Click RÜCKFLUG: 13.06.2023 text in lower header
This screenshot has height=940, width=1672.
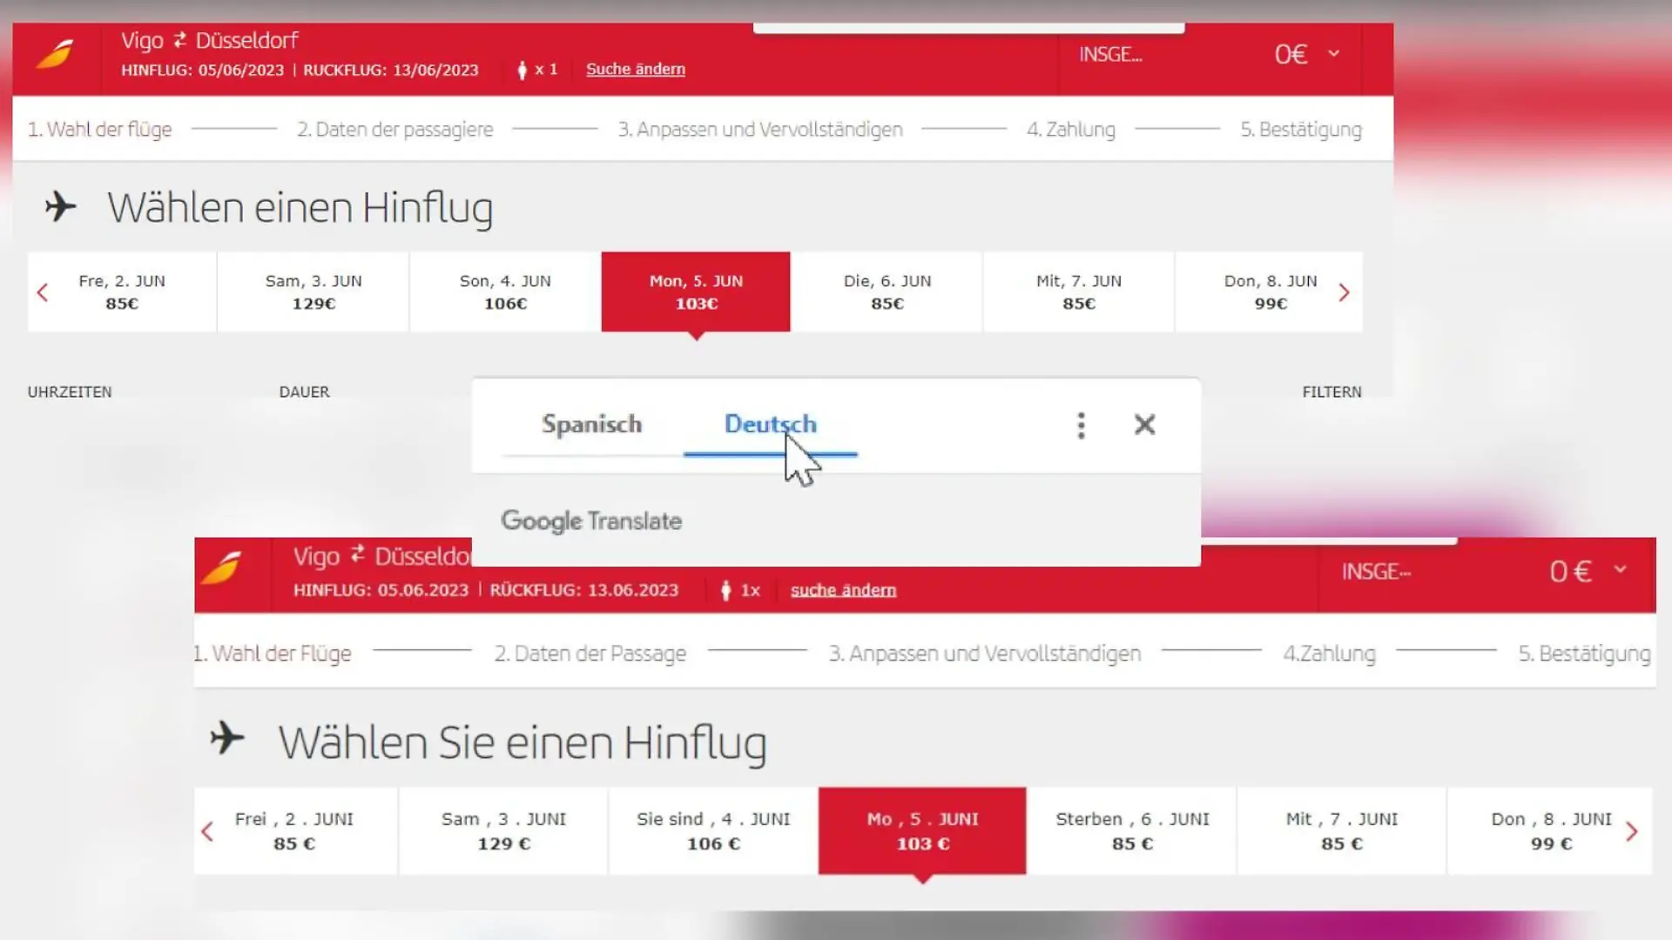pyautogui.click(x=583, y=590)
